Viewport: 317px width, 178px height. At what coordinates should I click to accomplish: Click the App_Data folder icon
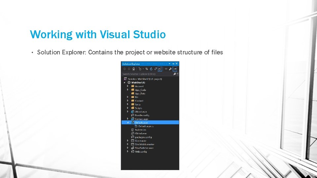tap(133, 93)
